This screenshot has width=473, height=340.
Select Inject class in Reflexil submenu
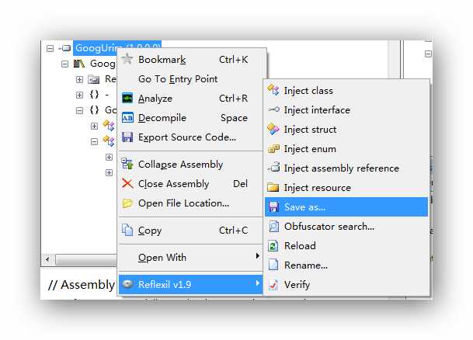pyautogui.click(x=346, y=90)
